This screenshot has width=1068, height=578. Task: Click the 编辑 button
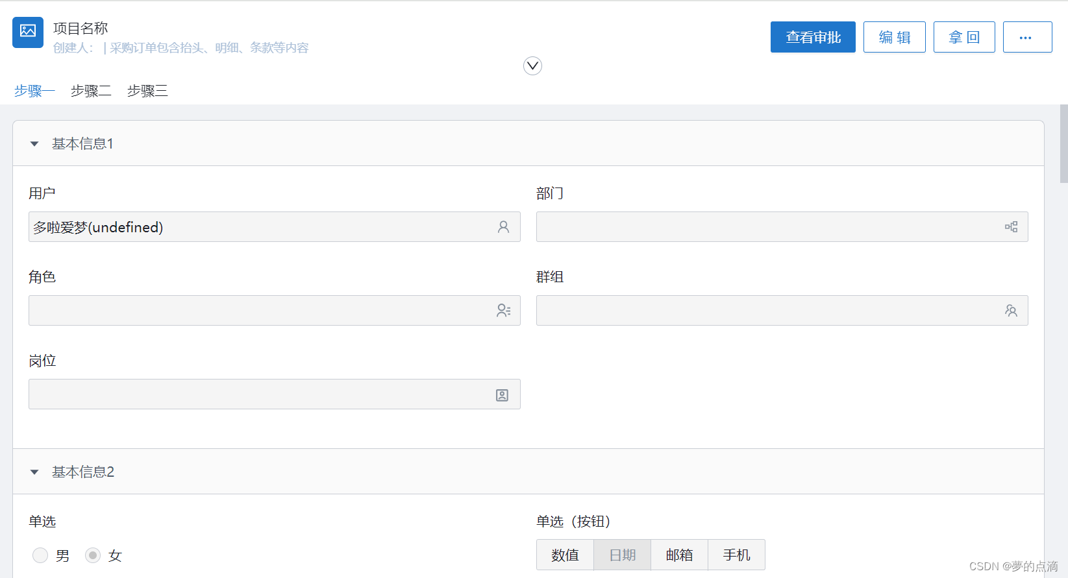click(x=894, y=37)
